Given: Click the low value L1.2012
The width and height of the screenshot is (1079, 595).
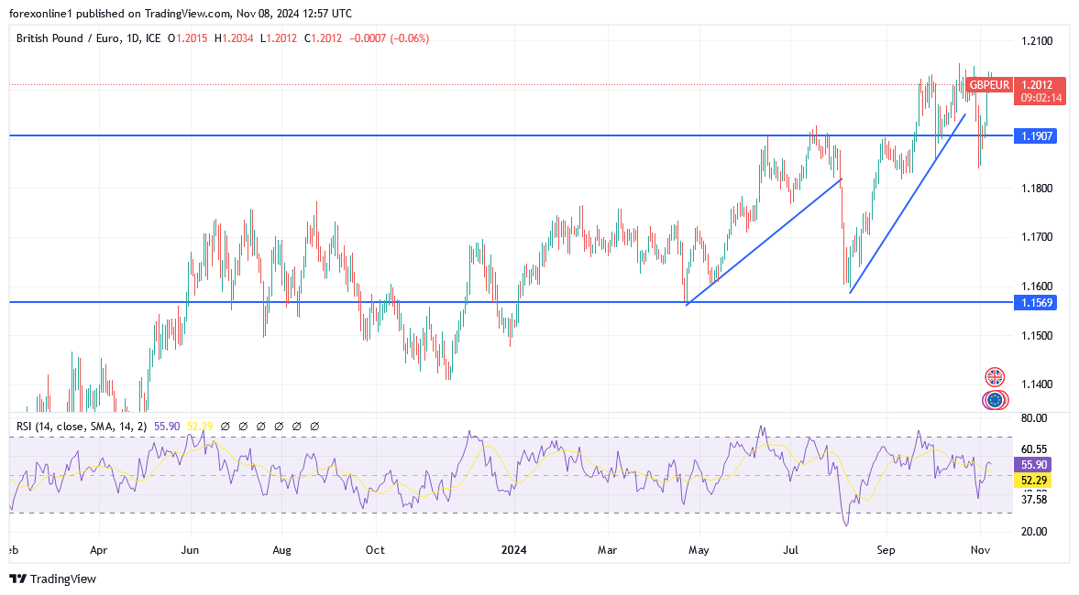Looking at the screenshot, I should pyautogui.click(x=278, y=38).
